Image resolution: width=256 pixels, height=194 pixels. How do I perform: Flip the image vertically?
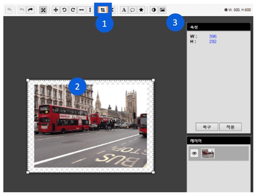[90, 10]
